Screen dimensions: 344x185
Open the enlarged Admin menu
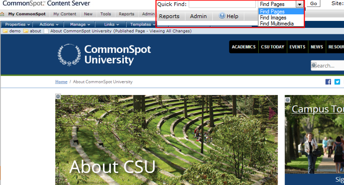click(198, 16)
